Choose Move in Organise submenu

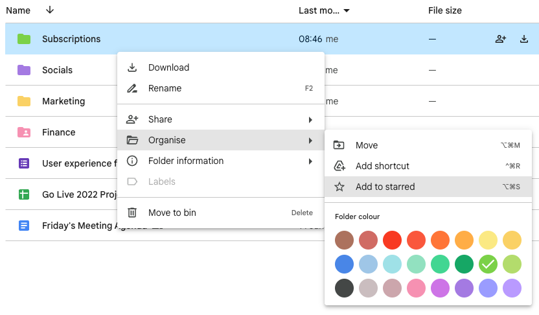428,145
